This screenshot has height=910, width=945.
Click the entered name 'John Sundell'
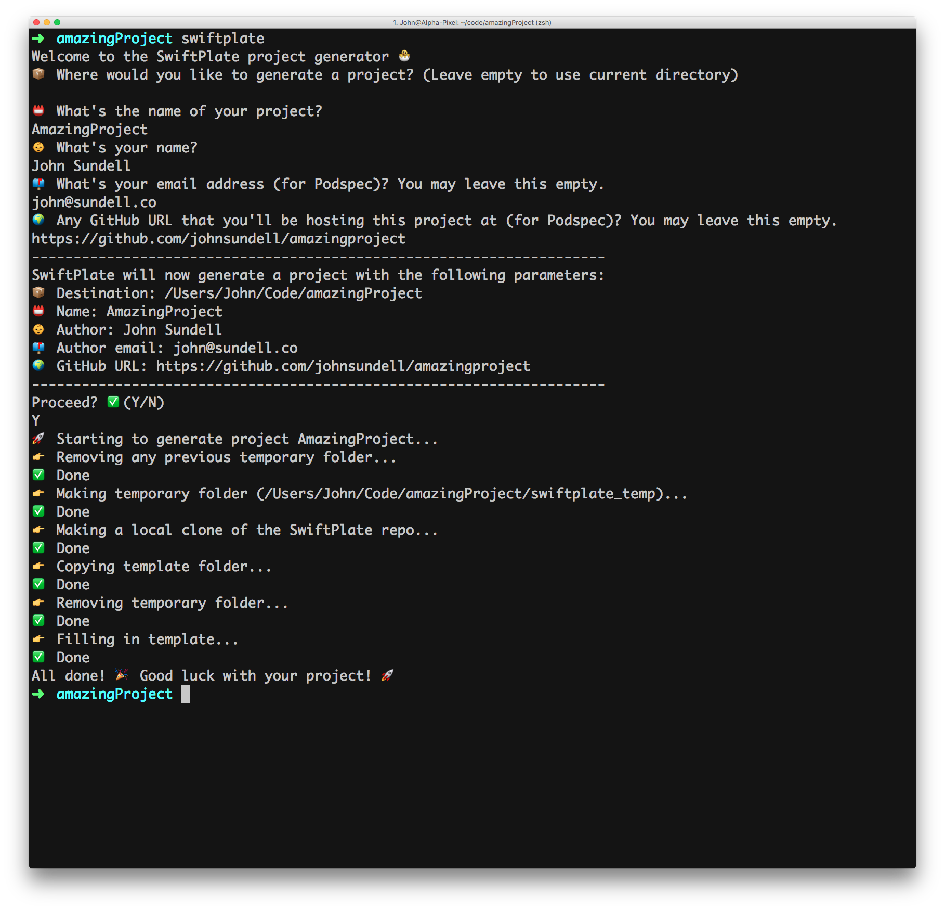81,165
